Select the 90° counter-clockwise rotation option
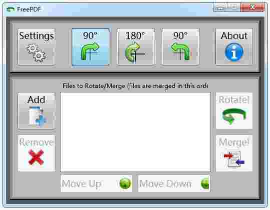Image resolution: width=270 pixels, height=210 pixels. pyautogui.click(x=181, y=46)
